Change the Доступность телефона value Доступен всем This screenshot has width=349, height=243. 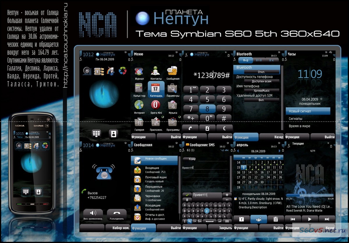click(x=261, y=81)
